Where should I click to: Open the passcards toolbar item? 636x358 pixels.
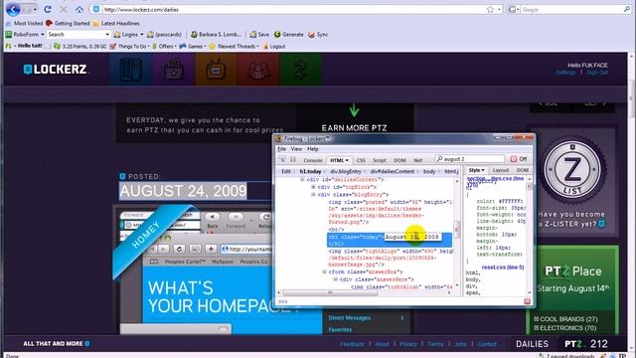(164, 35)
